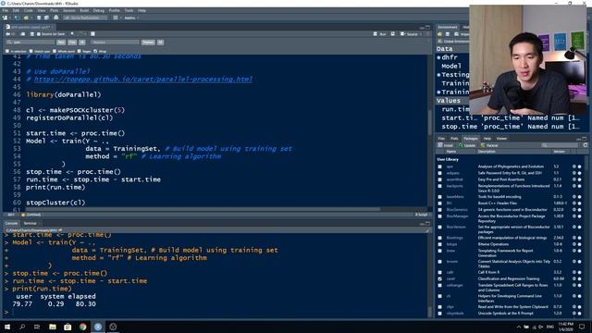Image resolution: width=592 pixels, height=333 pixels.
Task: Click the Prev find button
Action: coord(72,43)
